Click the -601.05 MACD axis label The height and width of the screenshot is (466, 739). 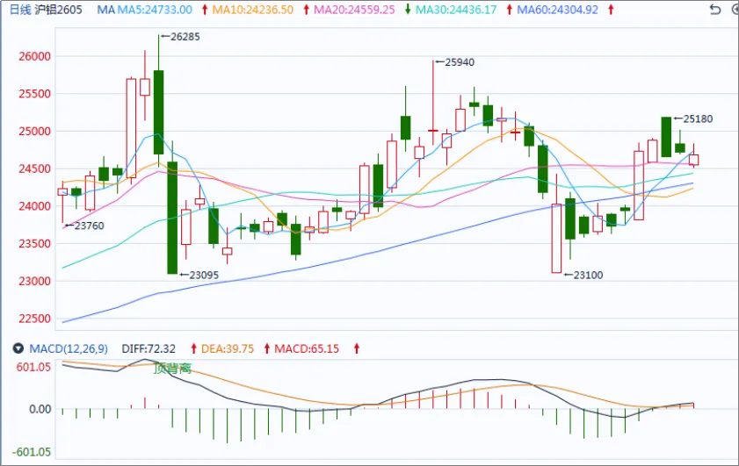tap(32, 452)
